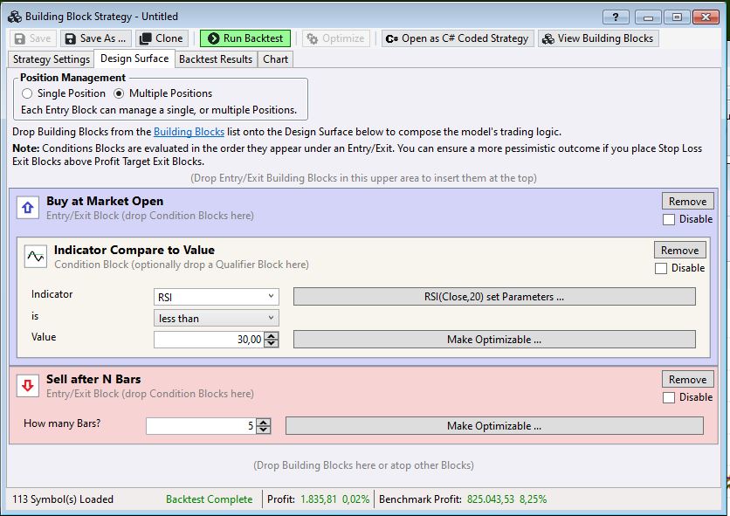Click the Indicator Compare to Value waveform icon
The width and height of the screenshot is (730, 516).
35,256
